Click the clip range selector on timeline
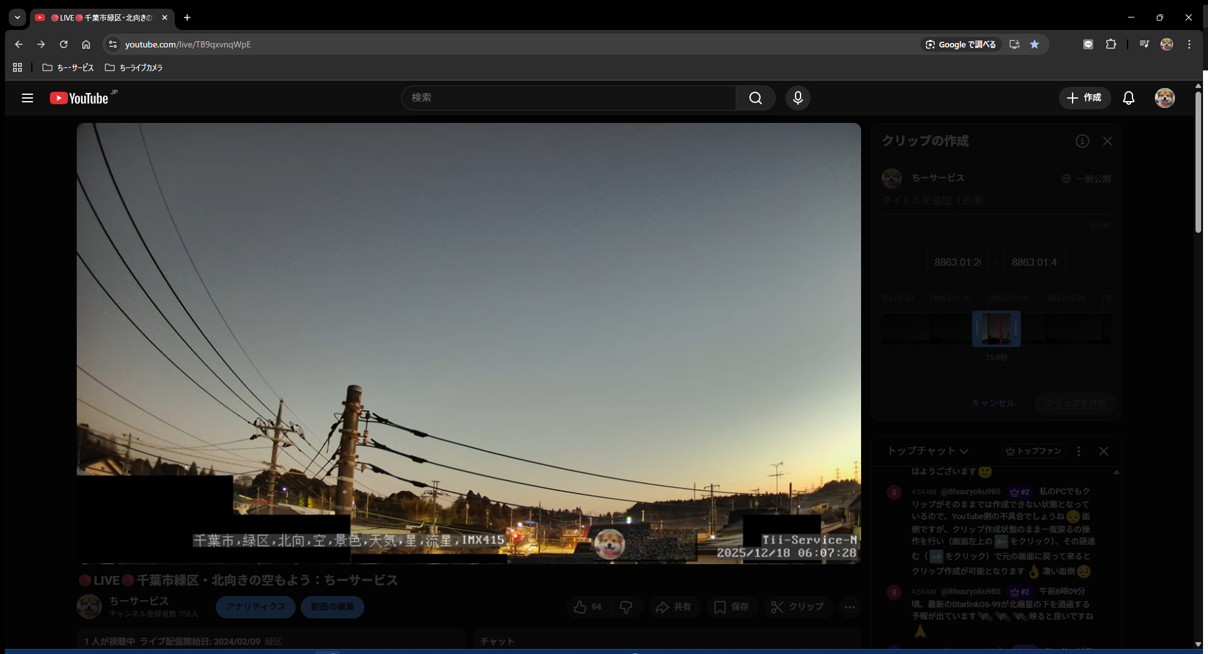 [996, 328]
